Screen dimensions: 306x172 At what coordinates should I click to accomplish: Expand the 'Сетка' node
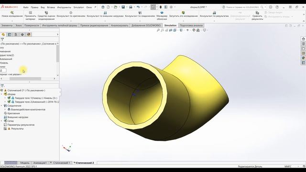click(x=1, y=121)
